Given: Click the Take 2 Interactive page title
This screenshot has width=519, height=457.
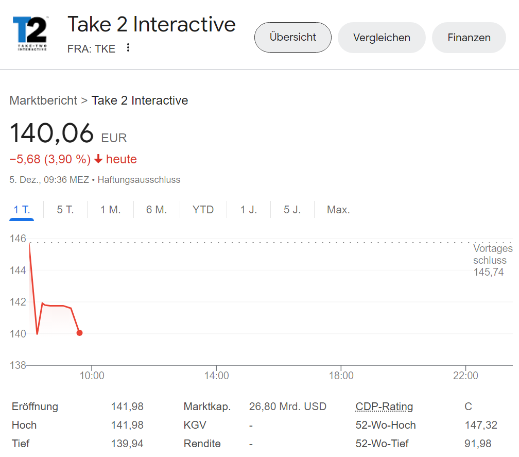Looking at the screenshot, I should 151,24.
